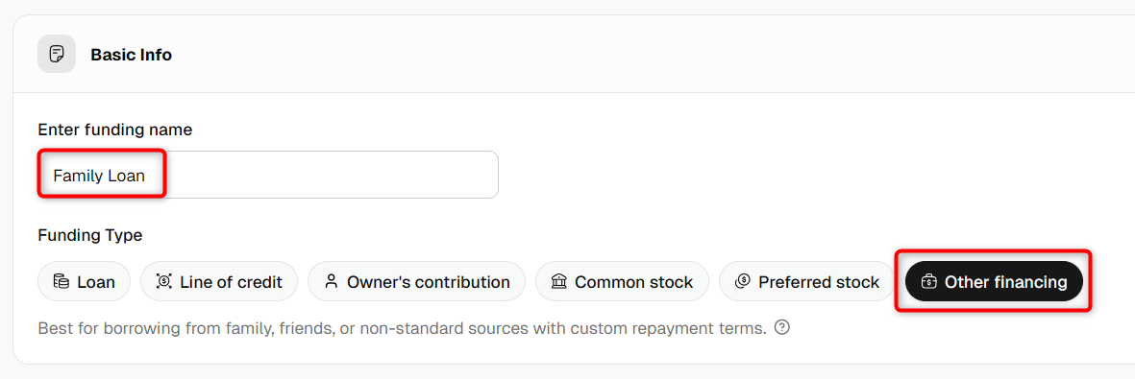Click the person icon for Owner's contribution

pos(332,281)
